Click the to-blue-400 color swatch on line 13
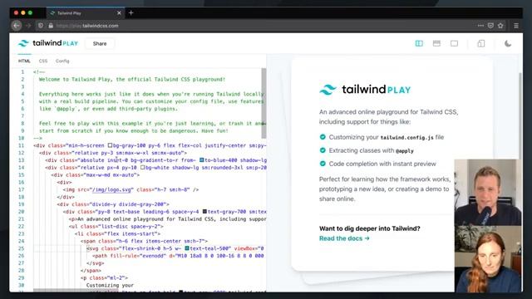This screenshot has height=299, width=532. pyautogui.click(x=201, y=160)
